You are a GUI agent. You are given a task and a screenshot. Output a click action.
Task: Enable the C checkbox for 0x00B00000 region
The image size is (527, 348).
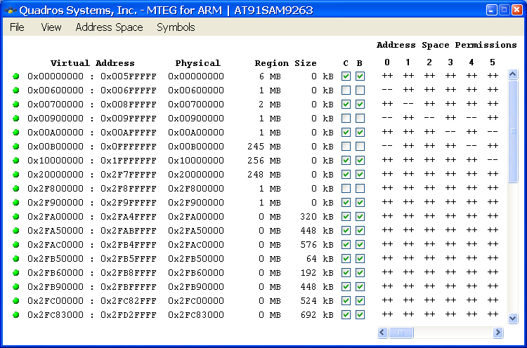[346, 147]
